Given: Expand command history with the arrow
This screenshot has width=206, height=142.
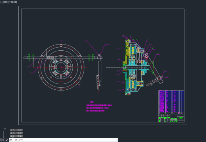Looking at the screenshot, I should (116, 140).
